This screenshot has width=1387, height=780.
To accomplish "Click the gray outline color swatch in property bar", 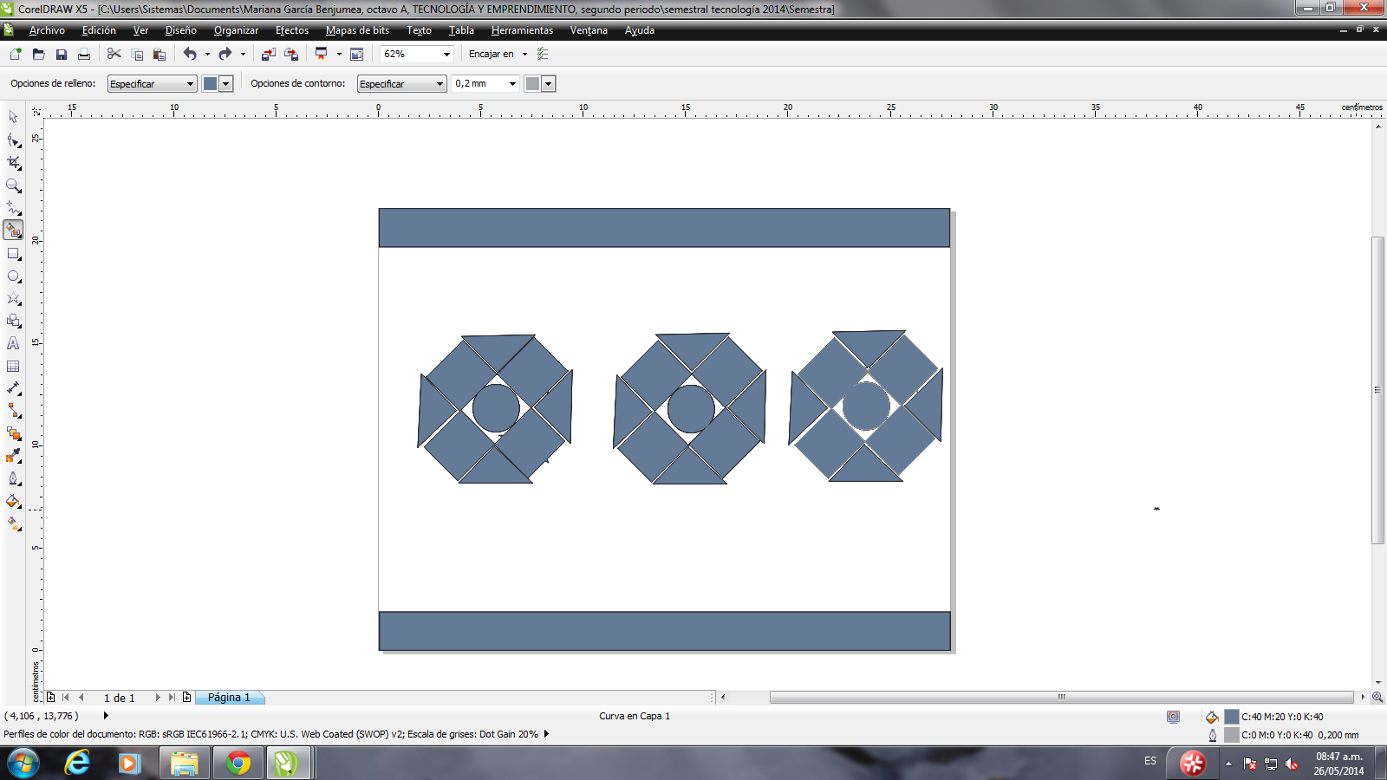I will [533, 84].
